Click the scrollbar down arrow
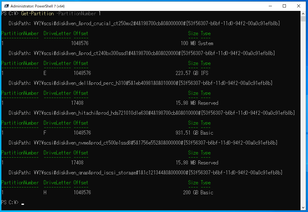Image resolution: width=308 pixels, height=212 pixels. (303, 208)
